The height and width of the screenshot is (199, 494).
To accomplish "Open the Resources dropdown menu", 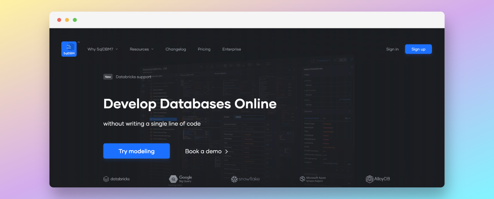I will click(x=142, y=49).
